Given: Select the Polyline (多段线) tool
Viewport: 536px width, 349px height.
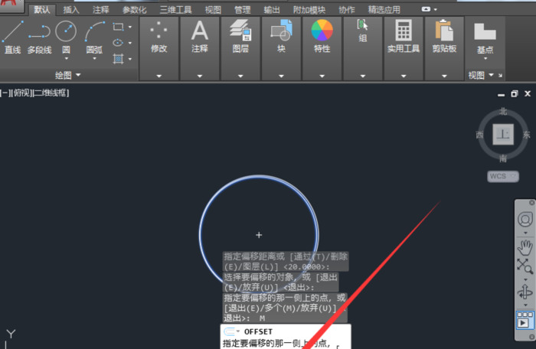Looking at the screenshot, I should [x=39, y=36].
